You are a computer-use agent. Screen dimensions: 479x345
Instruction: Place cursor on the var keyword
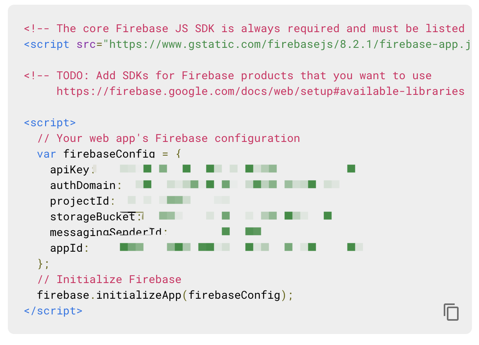coord(47,154)
